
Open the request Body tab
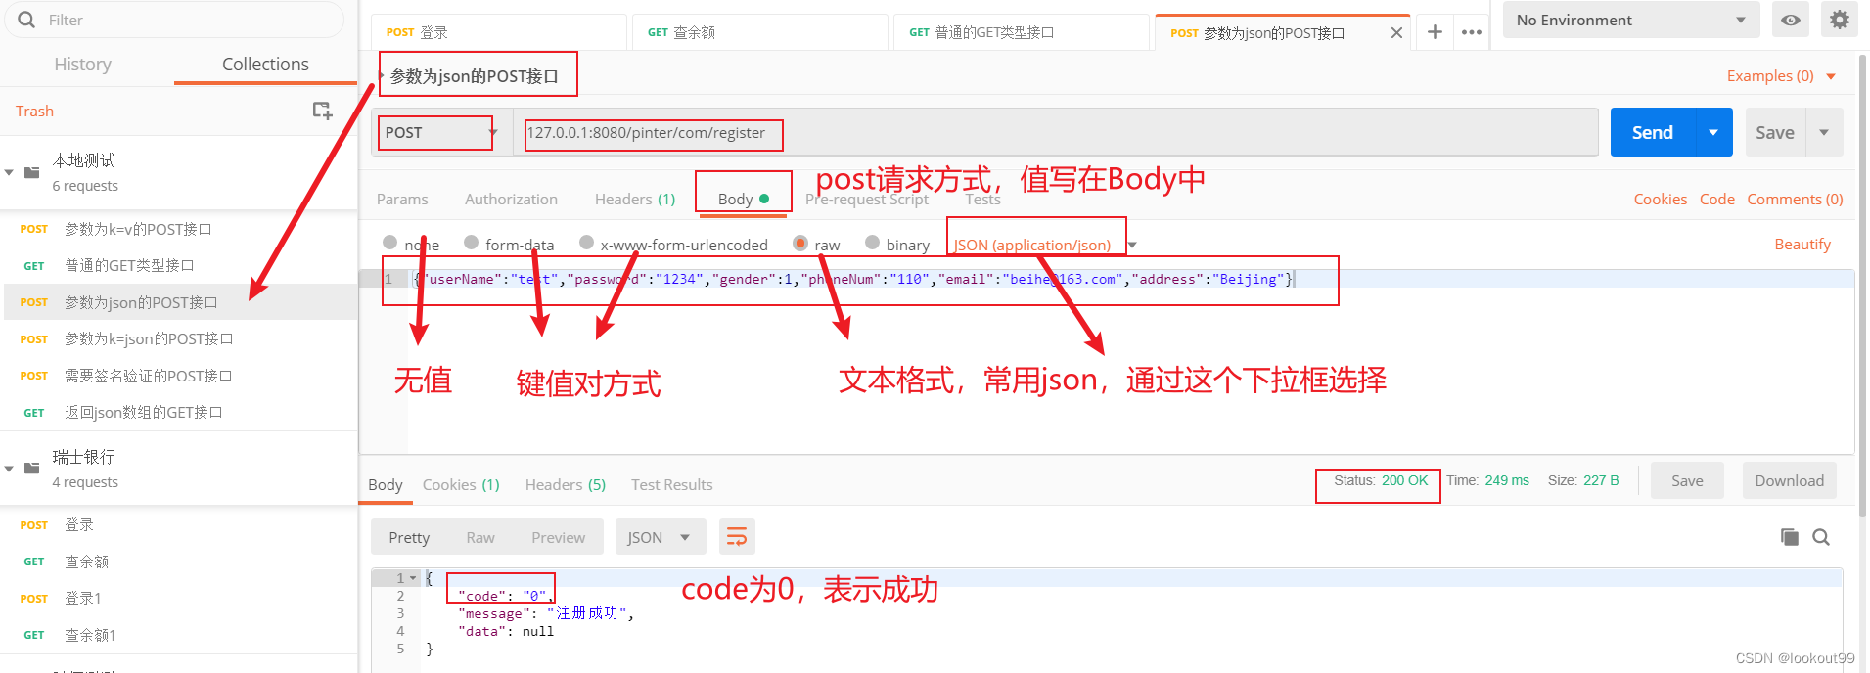[x=743, y=199]
